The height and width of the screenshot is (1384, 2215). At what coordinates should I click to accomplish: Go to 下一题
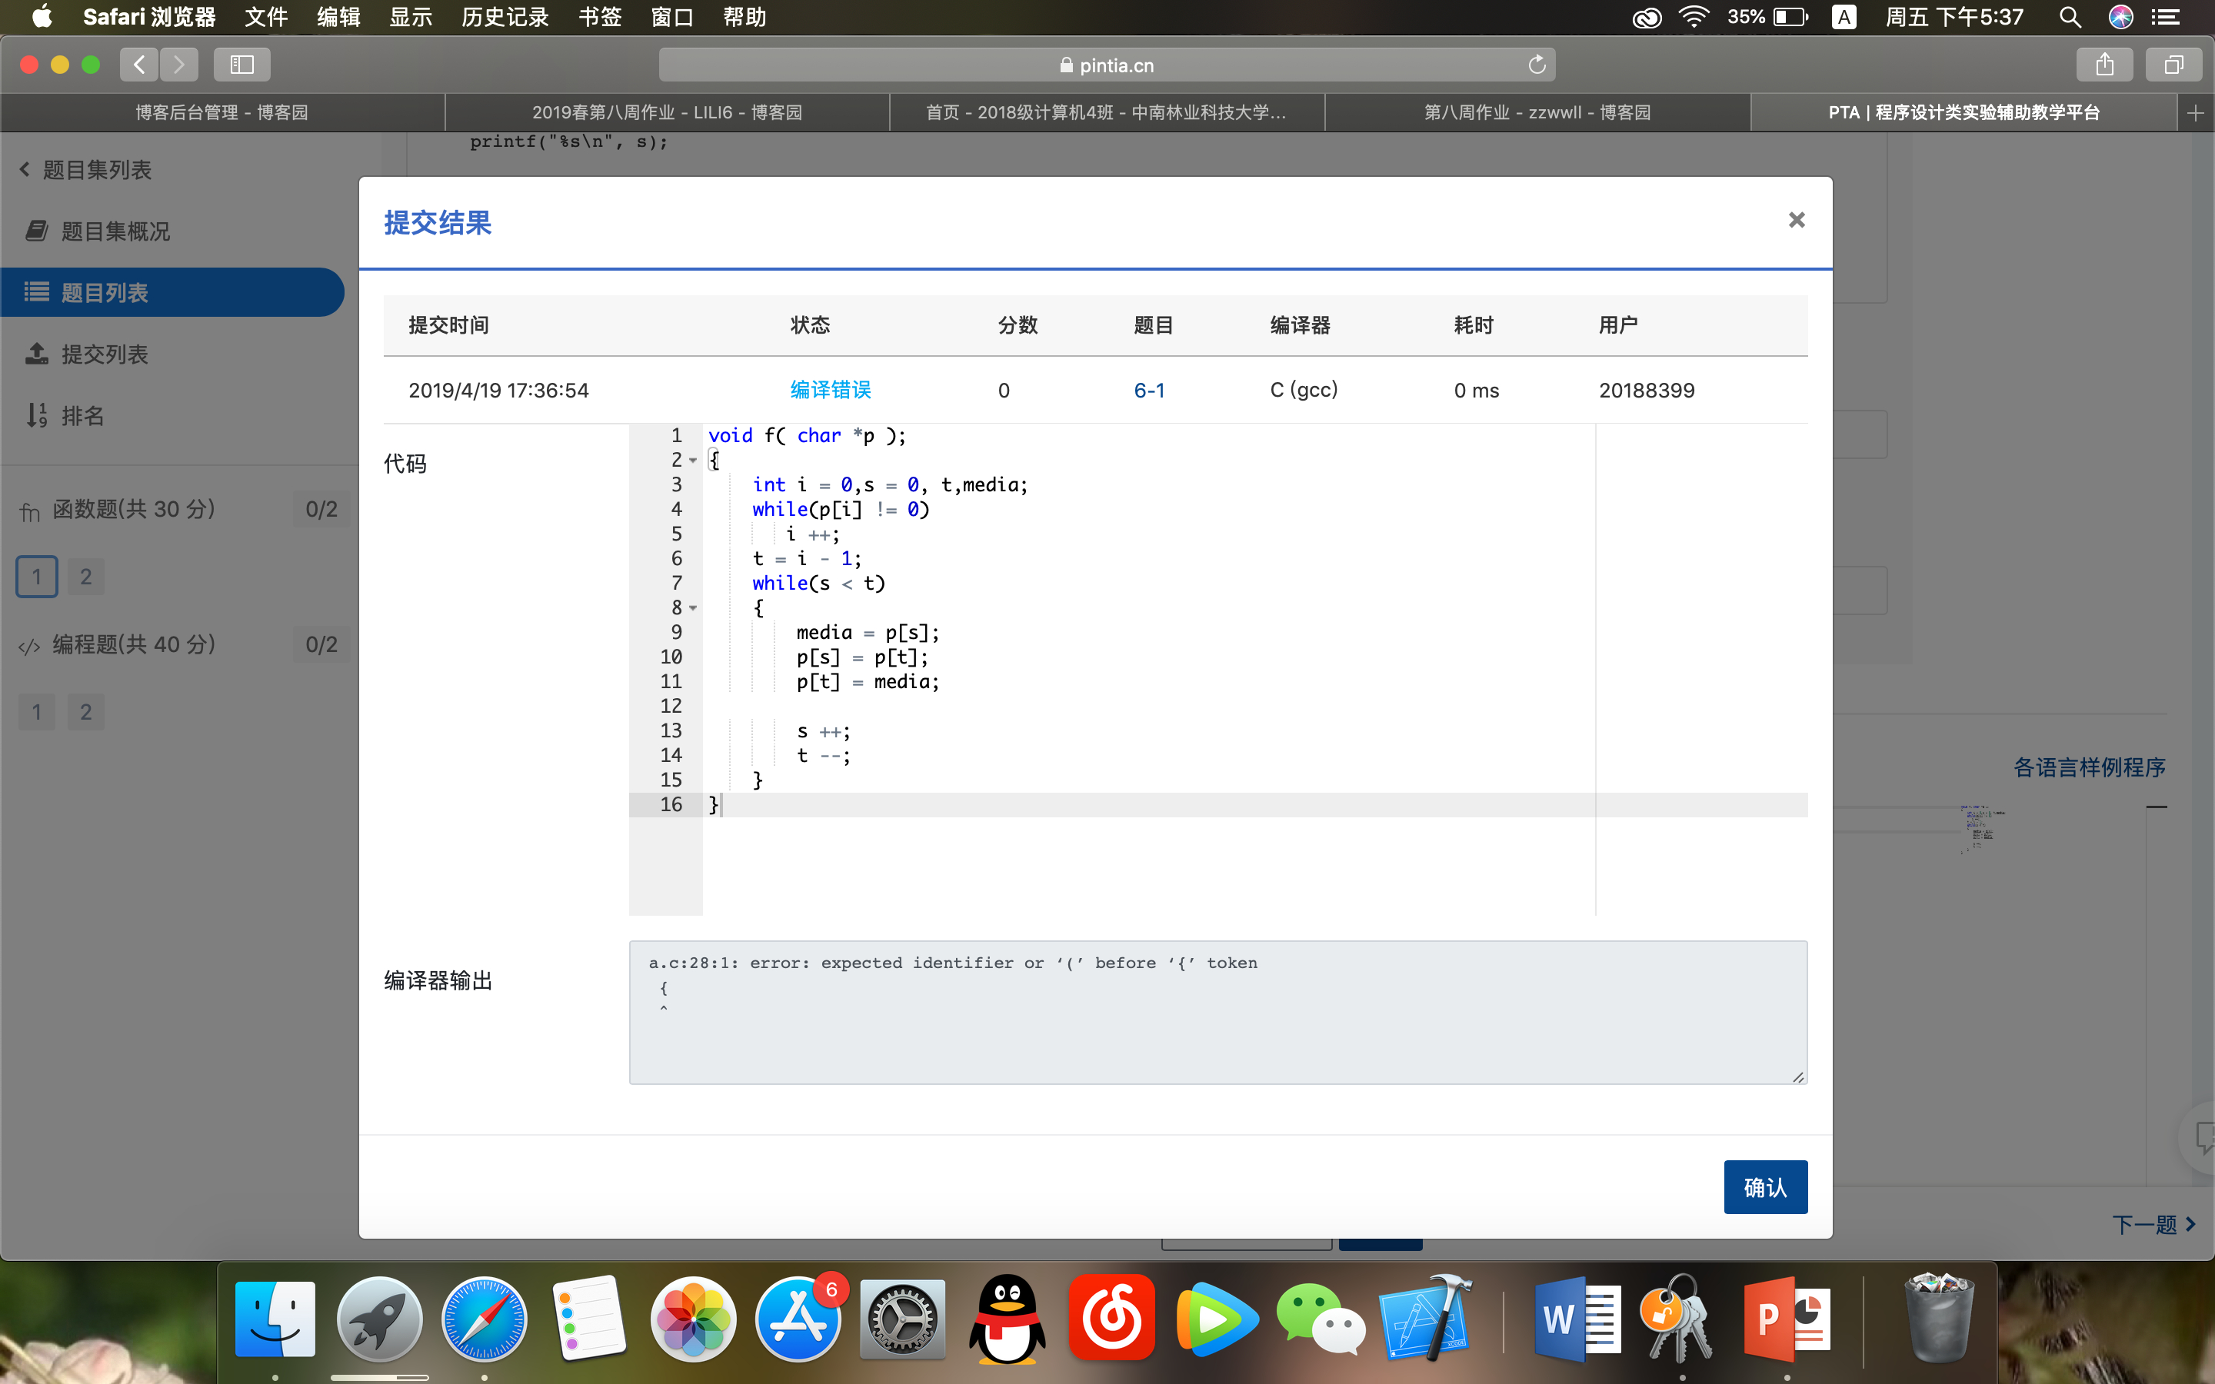tap(2153, 1224)
